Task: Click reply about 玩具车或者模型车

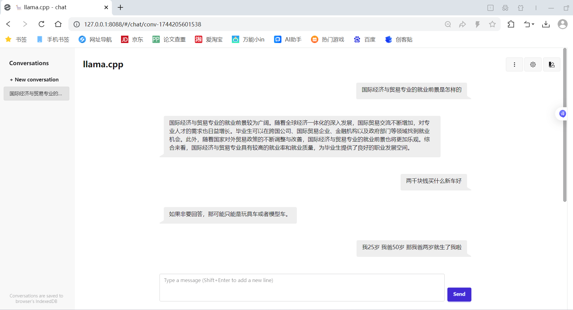Action: tap(230, 215)
